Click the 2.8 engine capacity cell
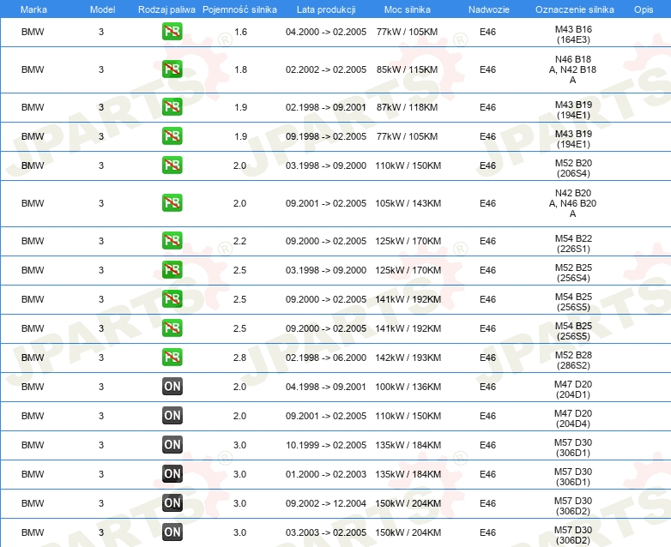Screen dimensions: 671x547 coord(239,358)
